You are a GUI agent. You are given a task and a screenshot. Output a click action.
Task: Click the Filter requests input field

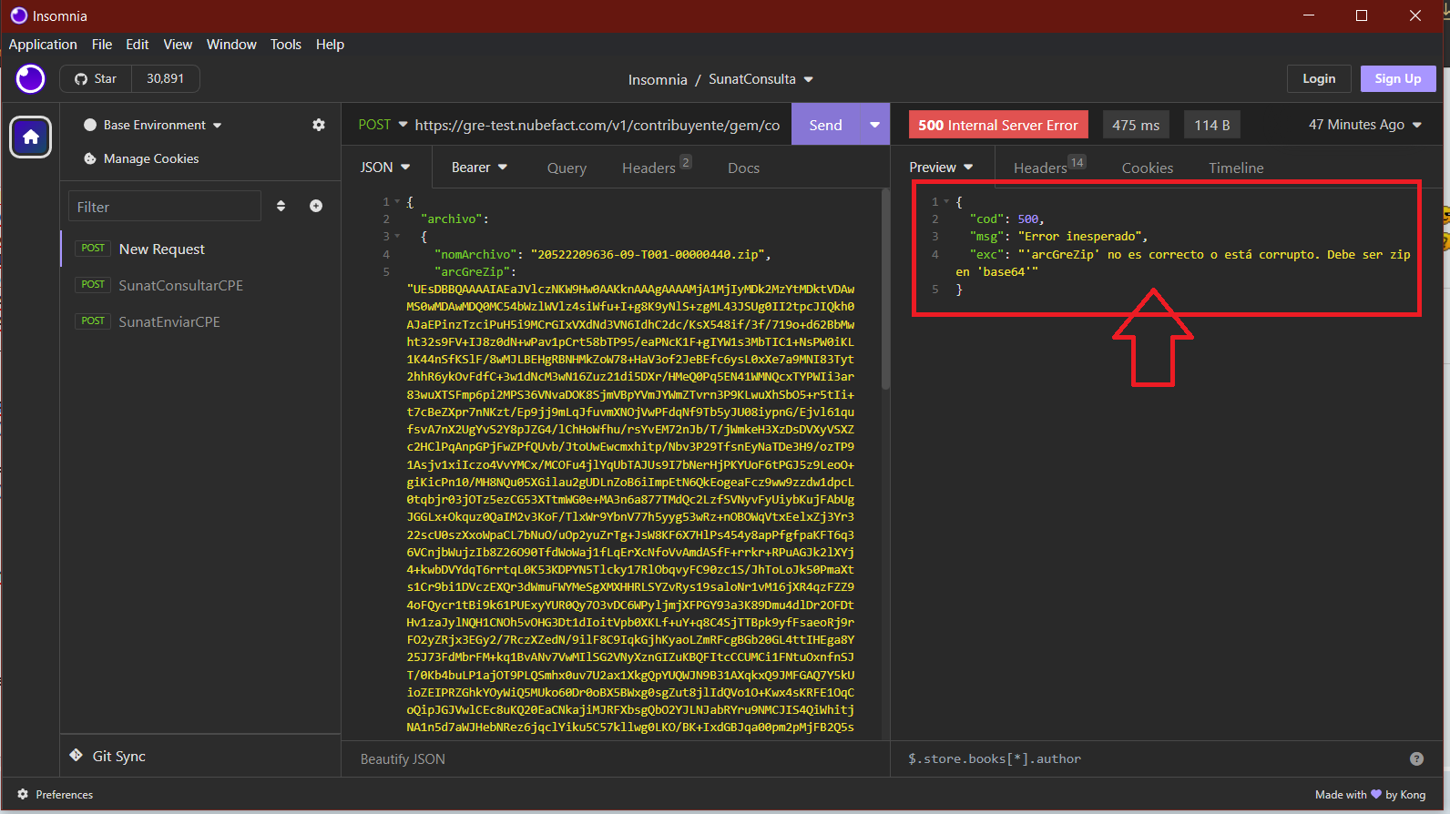tap(165, 207)
